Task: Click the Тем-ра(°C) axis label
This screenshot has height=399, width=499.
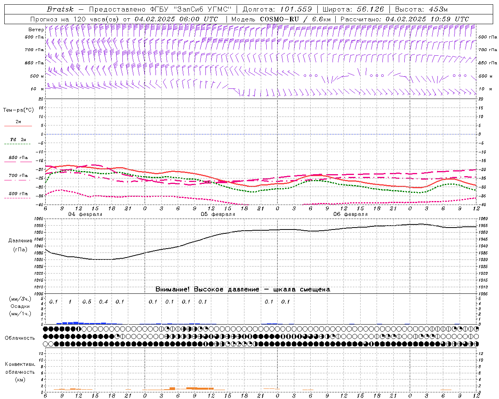Action: coord(18,110)
